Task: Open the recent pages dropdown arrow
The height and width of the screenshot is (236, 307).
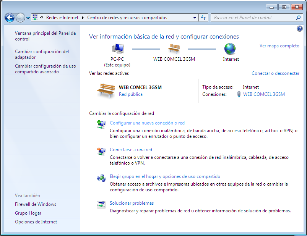Action: click(x=28, y=18)
